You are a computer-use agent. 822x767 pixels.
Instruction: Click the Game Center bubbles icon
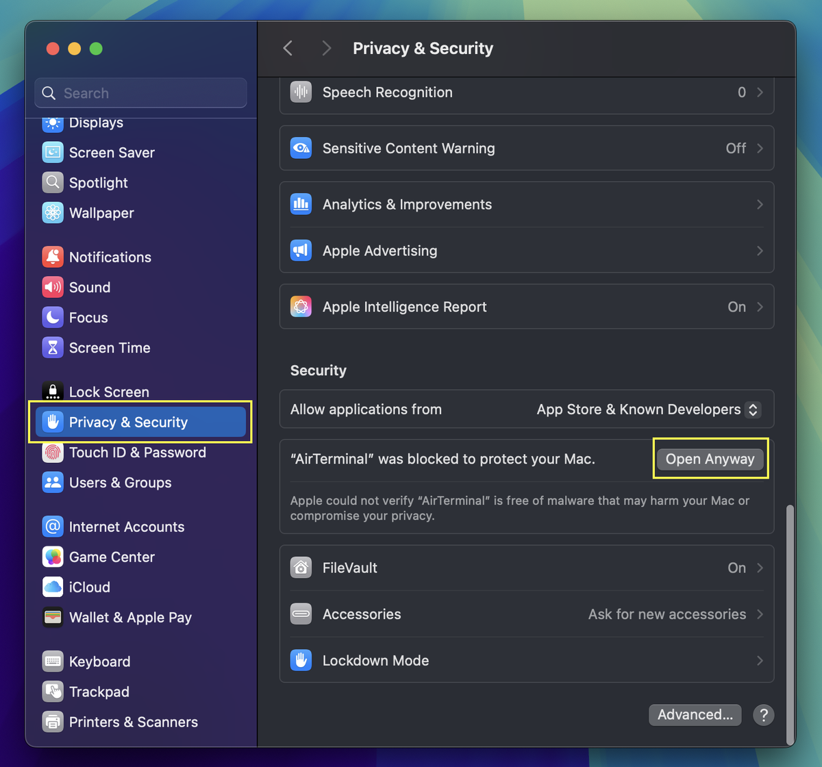pyautogui.click(x=53, y=557)
